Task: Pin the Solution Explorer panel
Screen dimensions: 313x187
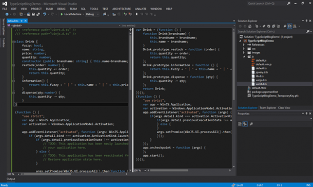Action: (x=307, y=21)
